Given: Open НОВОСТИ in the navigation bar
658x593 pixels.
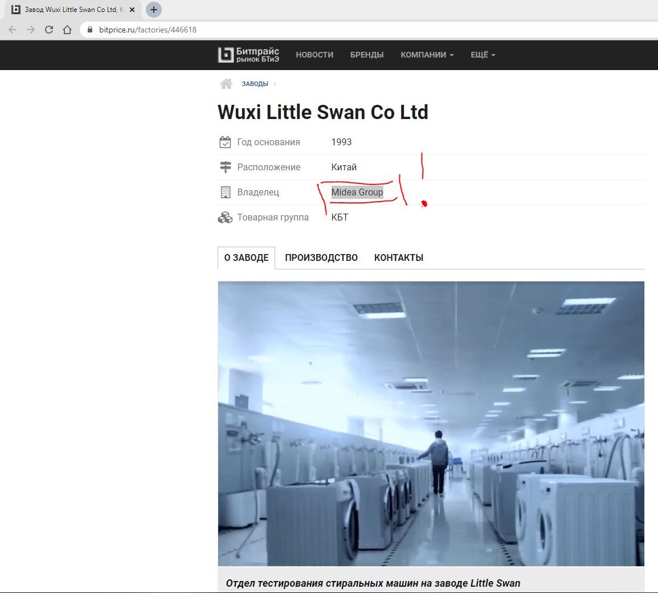Looking at the screenshot, I should (x=314, y=55).
